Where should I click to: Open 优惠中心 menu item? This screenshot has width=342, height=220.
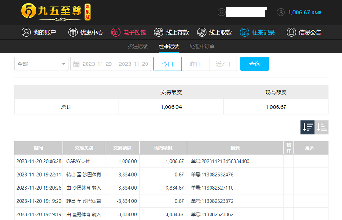click(x=86, y=32)
